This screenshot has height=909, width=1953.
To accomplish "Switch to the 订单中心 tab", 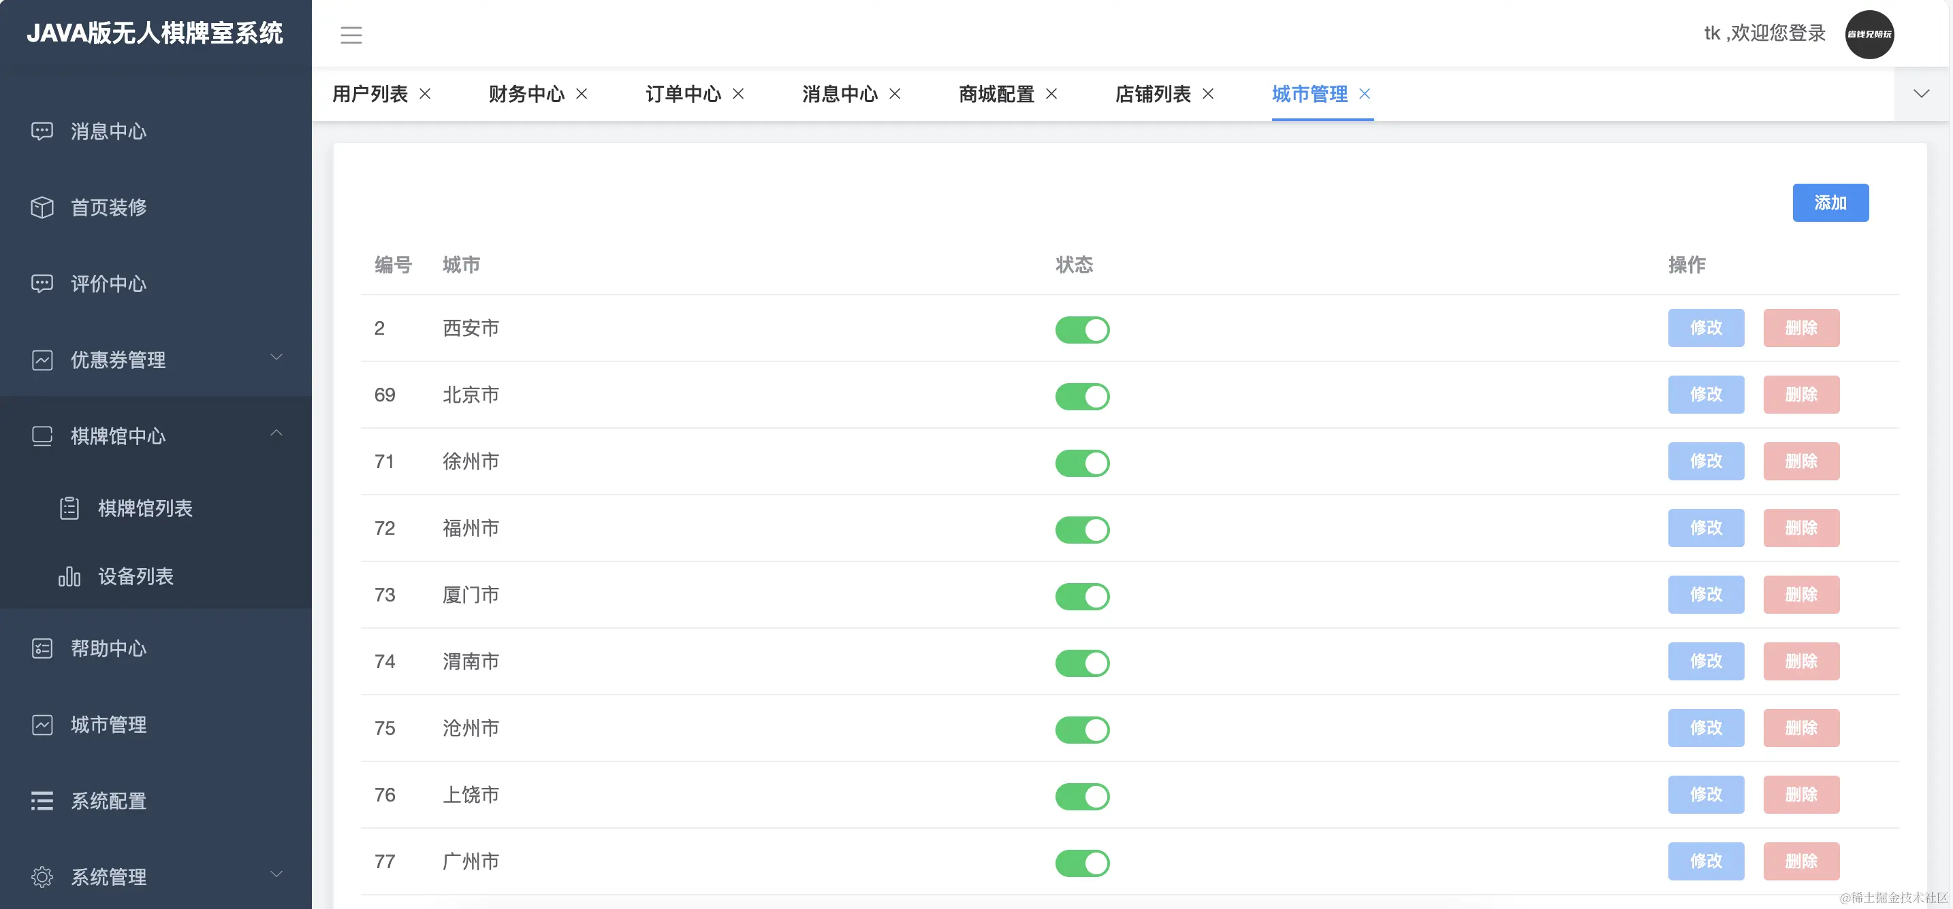I will (x=683, y=94).
